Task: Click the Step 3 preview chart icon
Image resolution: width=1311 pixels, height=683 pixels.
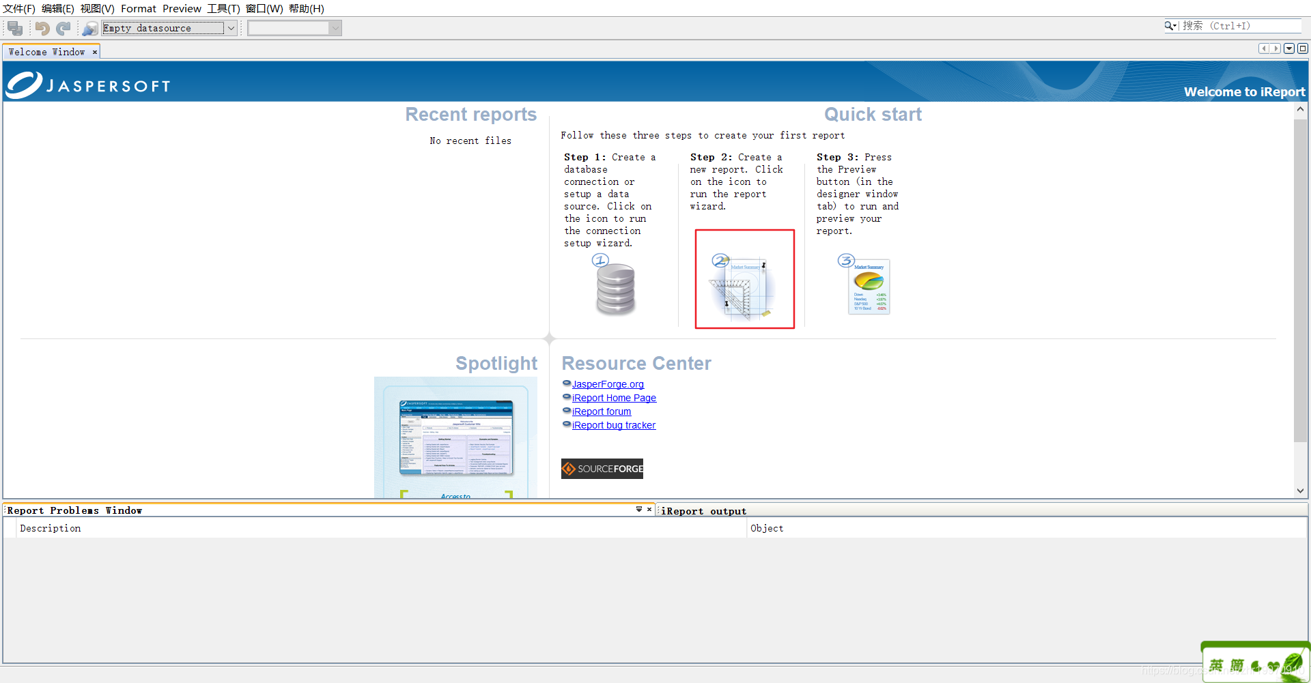Action: pos(865,284)
